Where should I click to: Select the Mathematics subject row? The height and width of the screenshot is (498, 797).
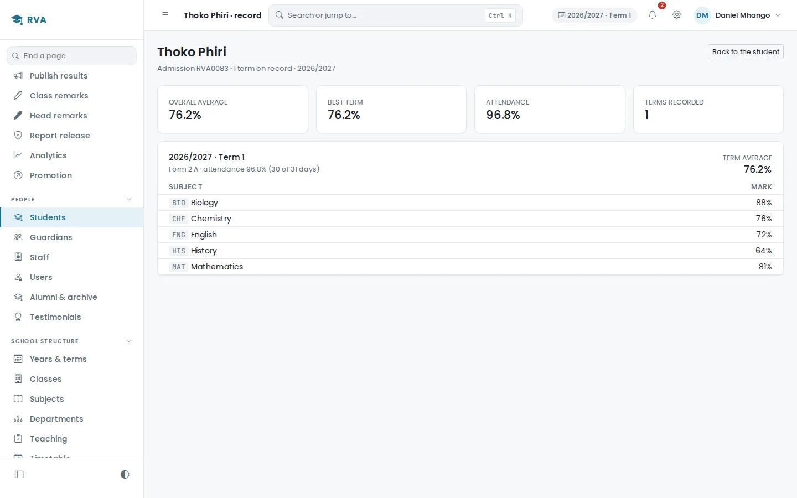(470, 267)
